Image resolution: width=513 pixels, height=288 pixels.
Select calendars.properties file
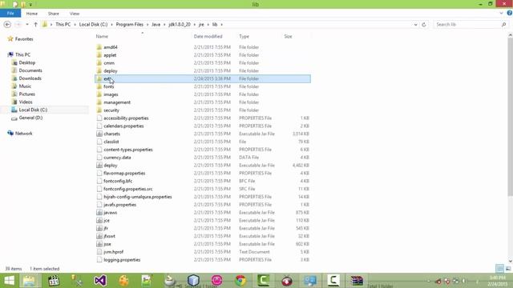[x=123, y=126]
